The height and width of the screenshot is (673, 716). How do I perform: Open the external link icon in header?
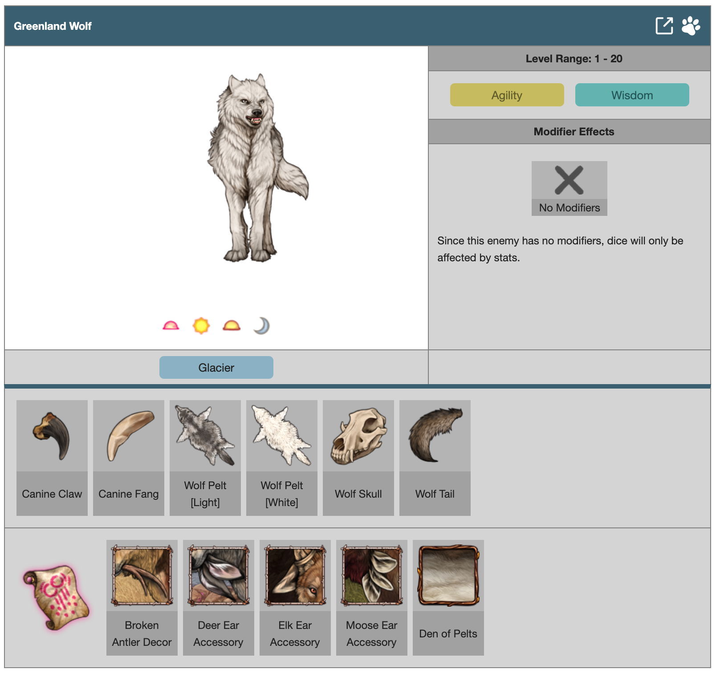coord(664,26)
